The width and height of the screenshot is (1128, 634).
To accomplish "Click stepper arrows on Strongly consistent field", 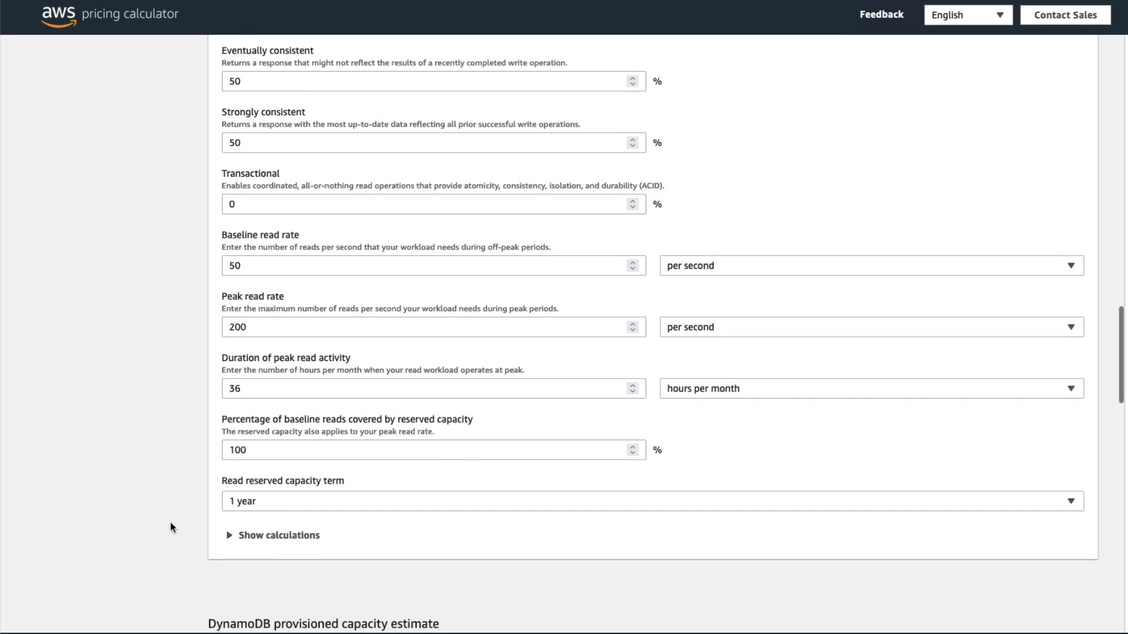I will [x=632, y=143].
